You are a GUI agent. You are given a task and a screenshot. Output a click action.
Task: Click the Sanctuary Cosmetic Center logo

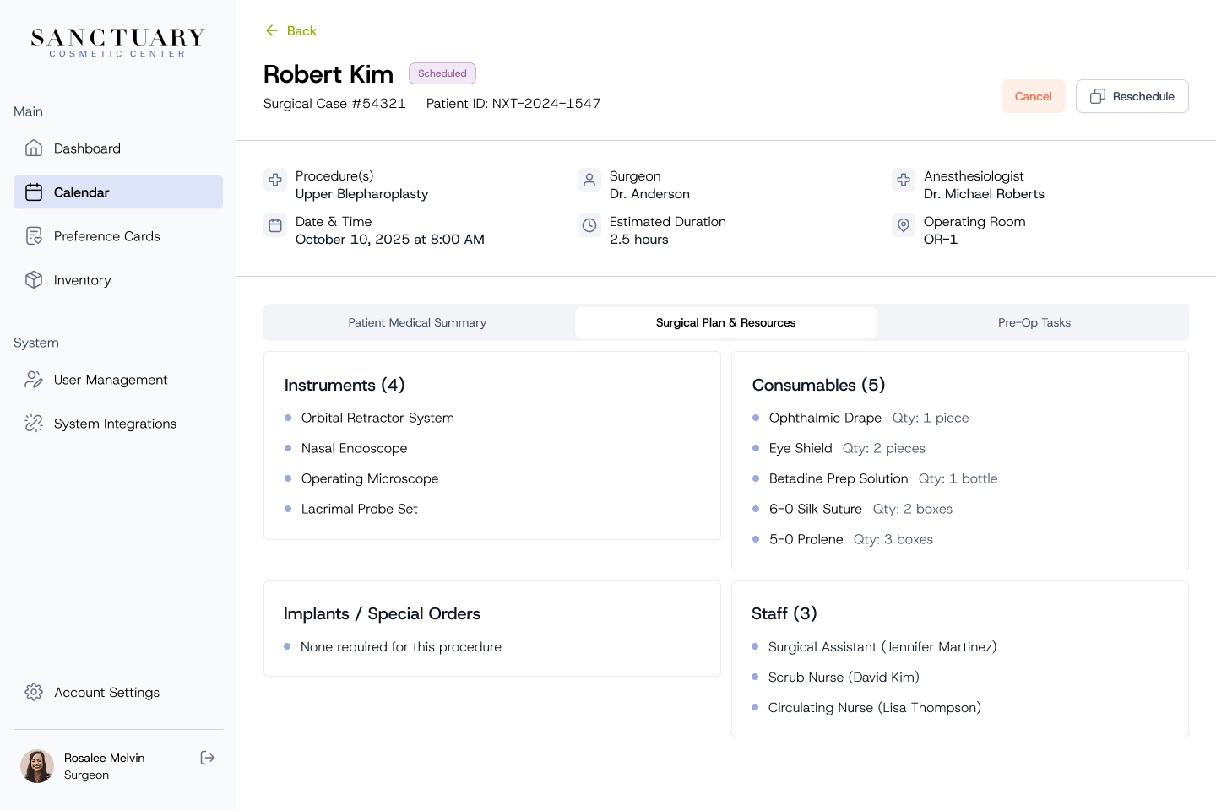coord(117,42)
